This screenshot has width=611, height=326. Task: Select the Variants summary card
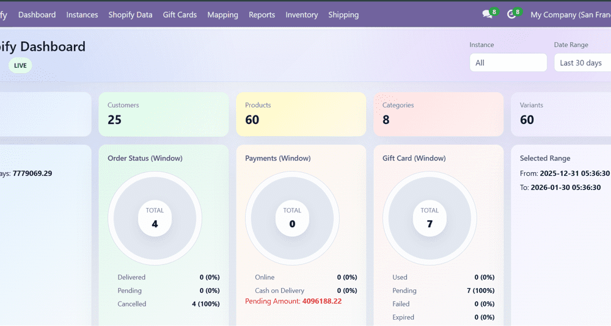point(560,114)
